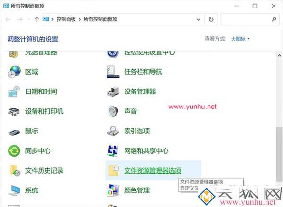Viewport: 283px width, 207px height.
Task: Click the forward navigation arrow
Action: pyautogui.click(x=20, y=19)
